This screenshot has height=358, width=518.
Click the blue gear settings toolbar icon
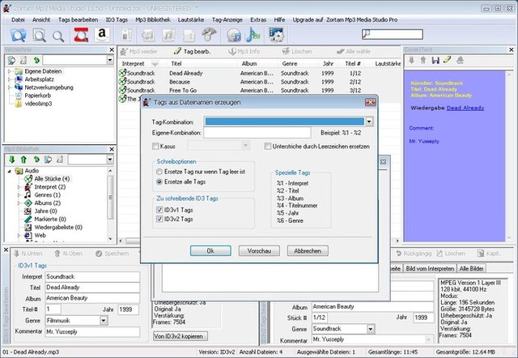tap(276, 34)
